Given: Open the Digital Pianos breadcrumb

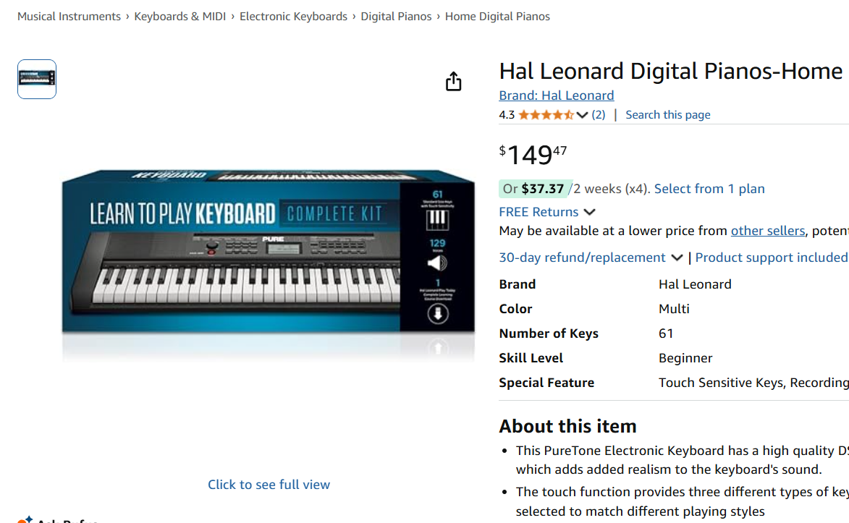Looking at the screenshot, I should [x=396, y=16].
